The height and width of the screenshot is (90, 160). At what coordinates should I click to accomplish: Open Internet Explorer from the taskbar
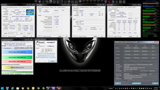pos(12,88)
